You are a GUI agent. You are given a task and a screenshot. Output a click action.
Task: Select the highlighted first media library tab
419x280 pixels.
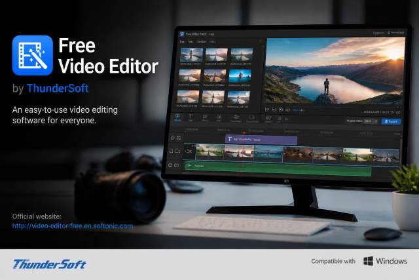coord(182,42)
